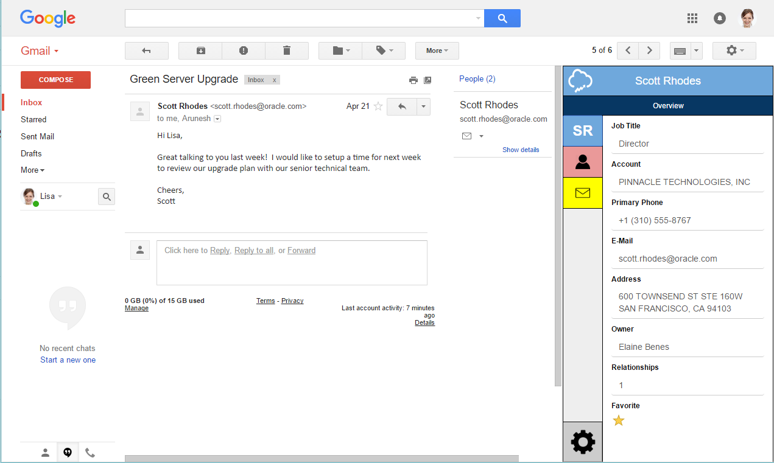Open more reply options dropdown
The image size is (774, 463).
point(424,106)
